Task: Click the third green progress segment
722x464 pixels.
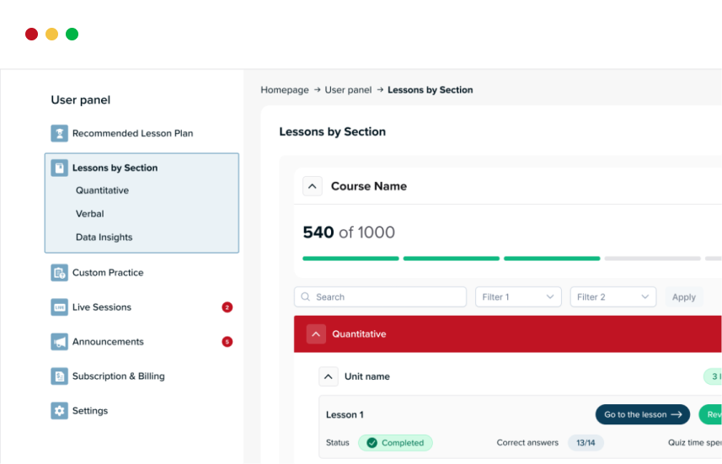Action: pyautogui.click(x=552, y=259)
